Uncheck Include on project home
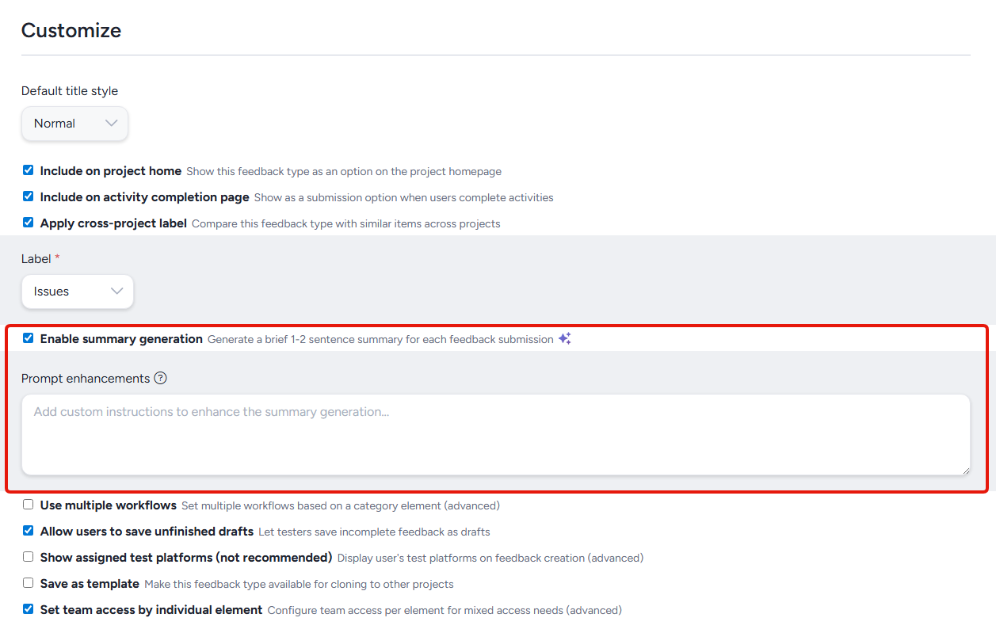Image resolution: width=996 pixels, height=633 pixels. (x=29, y=170)
